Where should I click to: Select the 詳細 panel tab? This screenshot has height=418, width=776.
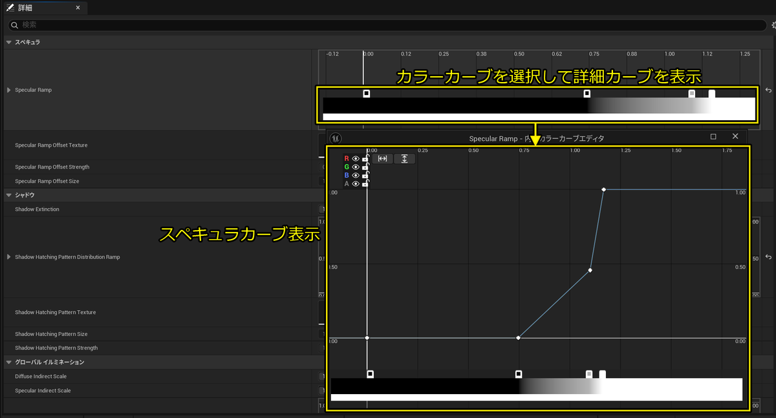(x=44, y=8)
